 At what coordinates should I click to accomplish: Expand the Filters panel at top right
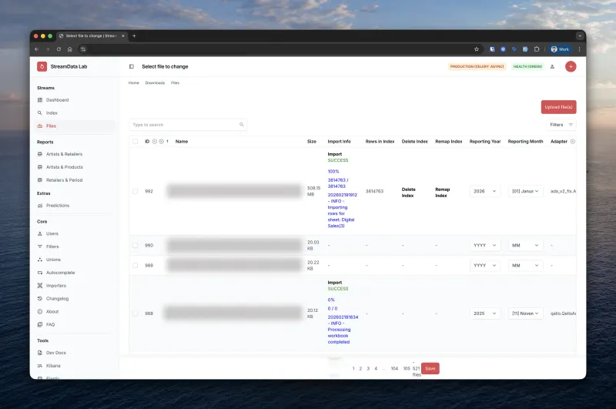561,125
